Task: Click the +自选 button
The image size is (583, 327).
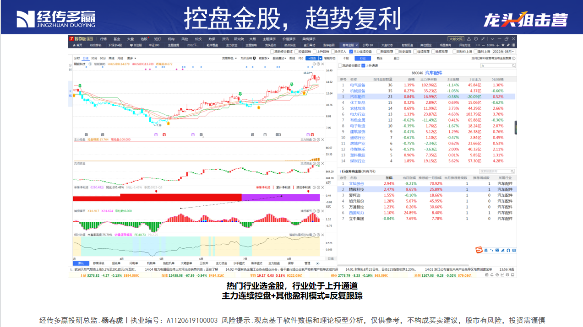Action: tap(311, 59)
